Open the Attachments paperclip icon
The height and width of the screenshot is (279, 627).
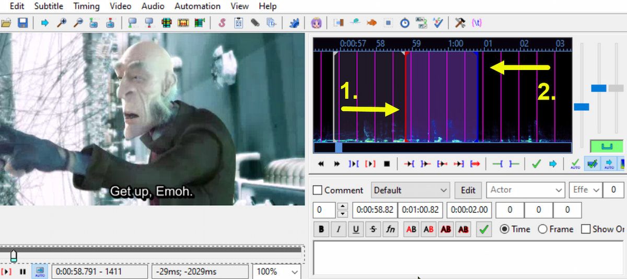[x=255, y=23]
